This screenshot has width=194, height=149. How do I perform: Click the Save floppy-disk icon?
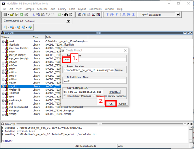pyautogui.click(x=17, y=15)
